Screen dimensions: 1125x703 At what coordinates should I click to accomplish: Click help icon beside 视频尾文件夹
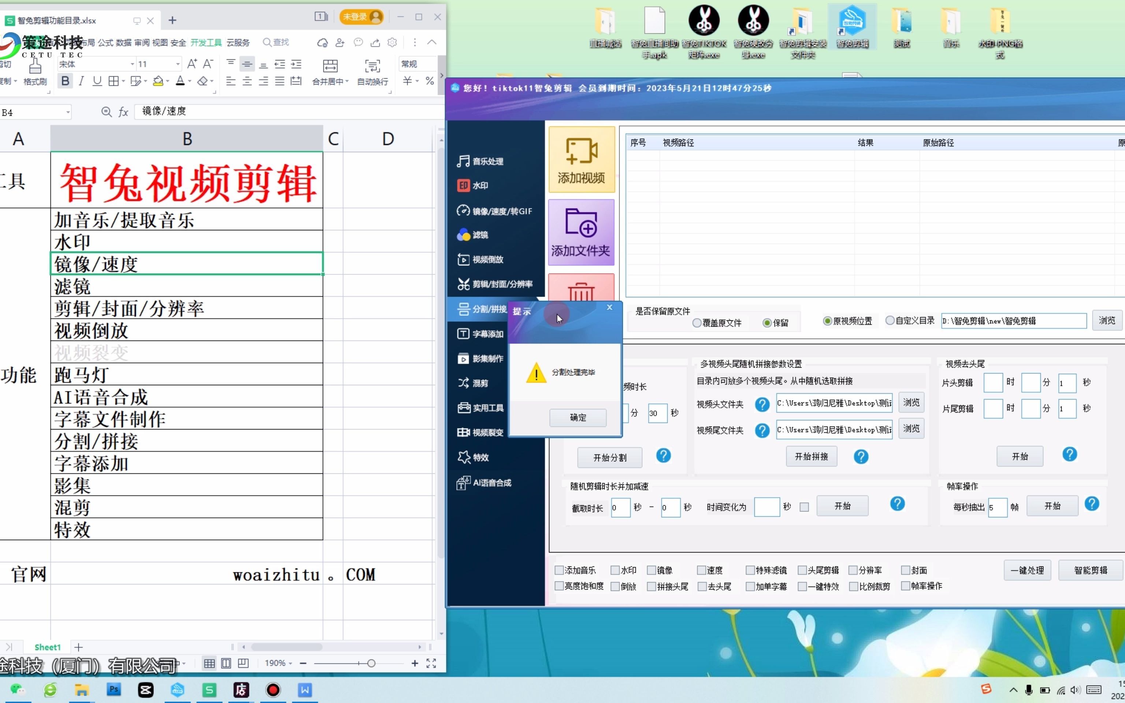point(762,431)
